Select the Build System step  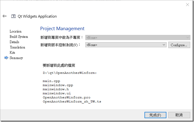19,37
